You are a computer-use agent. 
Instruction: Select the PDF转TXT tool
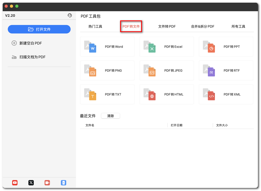(x=107, y=94)
